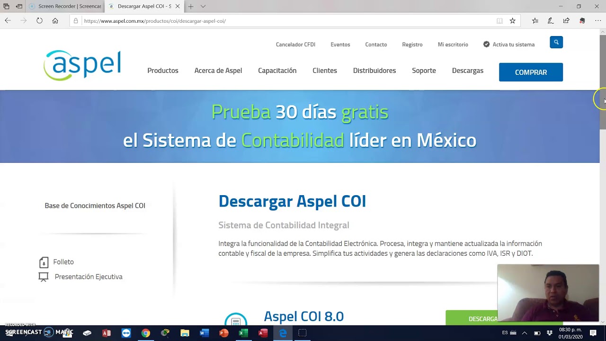Show hidden tray icons chevron

pyautogui.click(x=524, y=333)
